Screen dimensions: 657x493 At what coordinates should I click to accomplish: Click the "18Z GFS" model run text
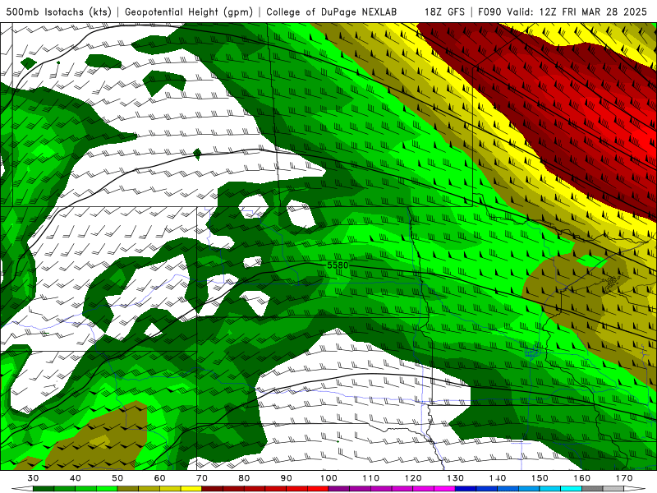pos(444,12)
